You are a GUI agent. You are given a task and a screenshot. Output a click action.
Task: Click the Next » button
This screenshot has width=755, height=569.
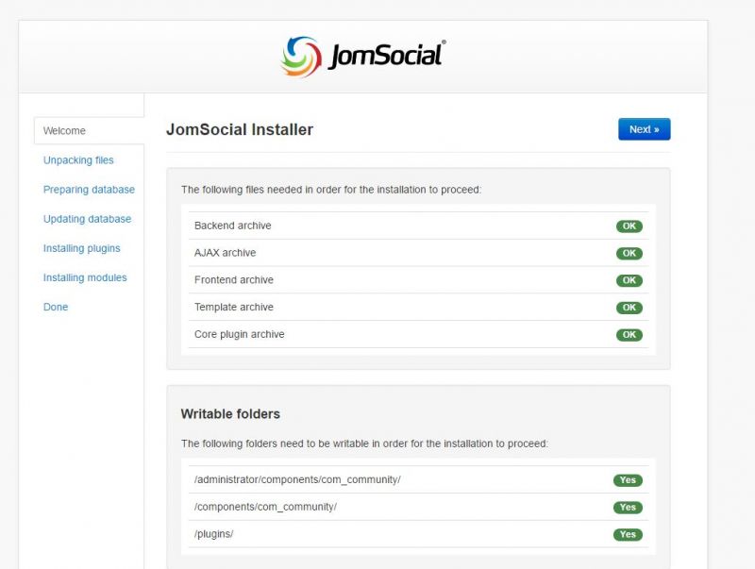click(645, 129)
